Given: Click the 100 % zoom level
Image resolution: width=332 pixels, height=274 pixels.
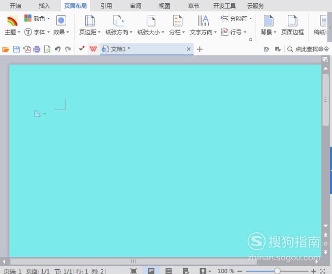Looking at the screenshot, I should [x=226, y=271].
